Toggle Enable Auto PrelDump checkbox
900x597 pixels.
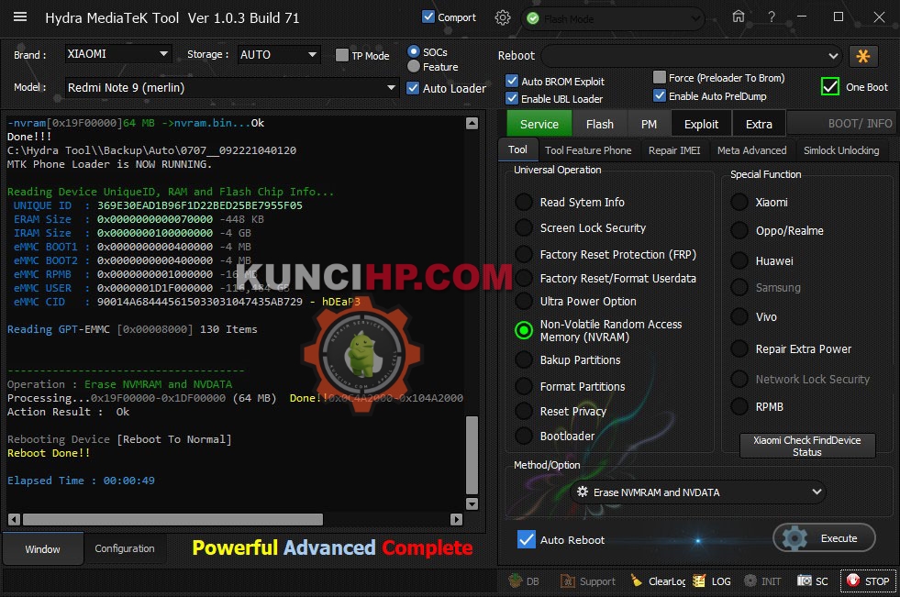(x=660, y=95)
